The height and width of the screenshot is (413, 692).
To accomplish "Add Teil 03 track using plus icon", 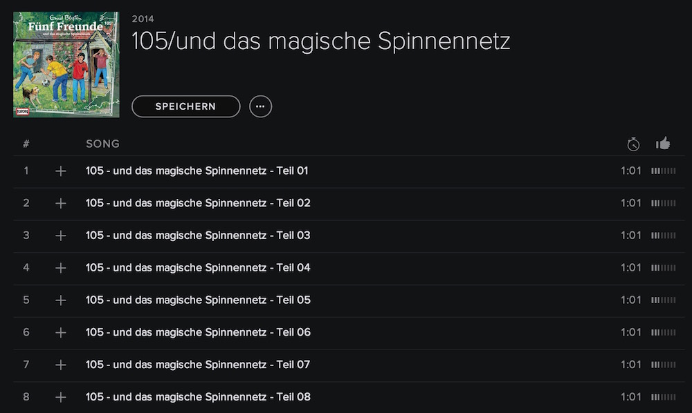I will [61, 236].
